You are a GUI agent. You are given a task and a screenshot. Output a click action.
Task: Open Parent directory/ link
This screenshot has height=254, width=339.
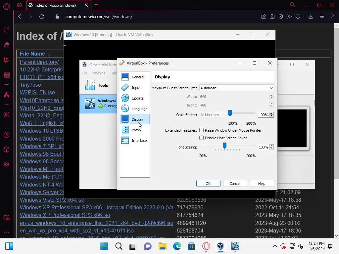pos(39,62)
